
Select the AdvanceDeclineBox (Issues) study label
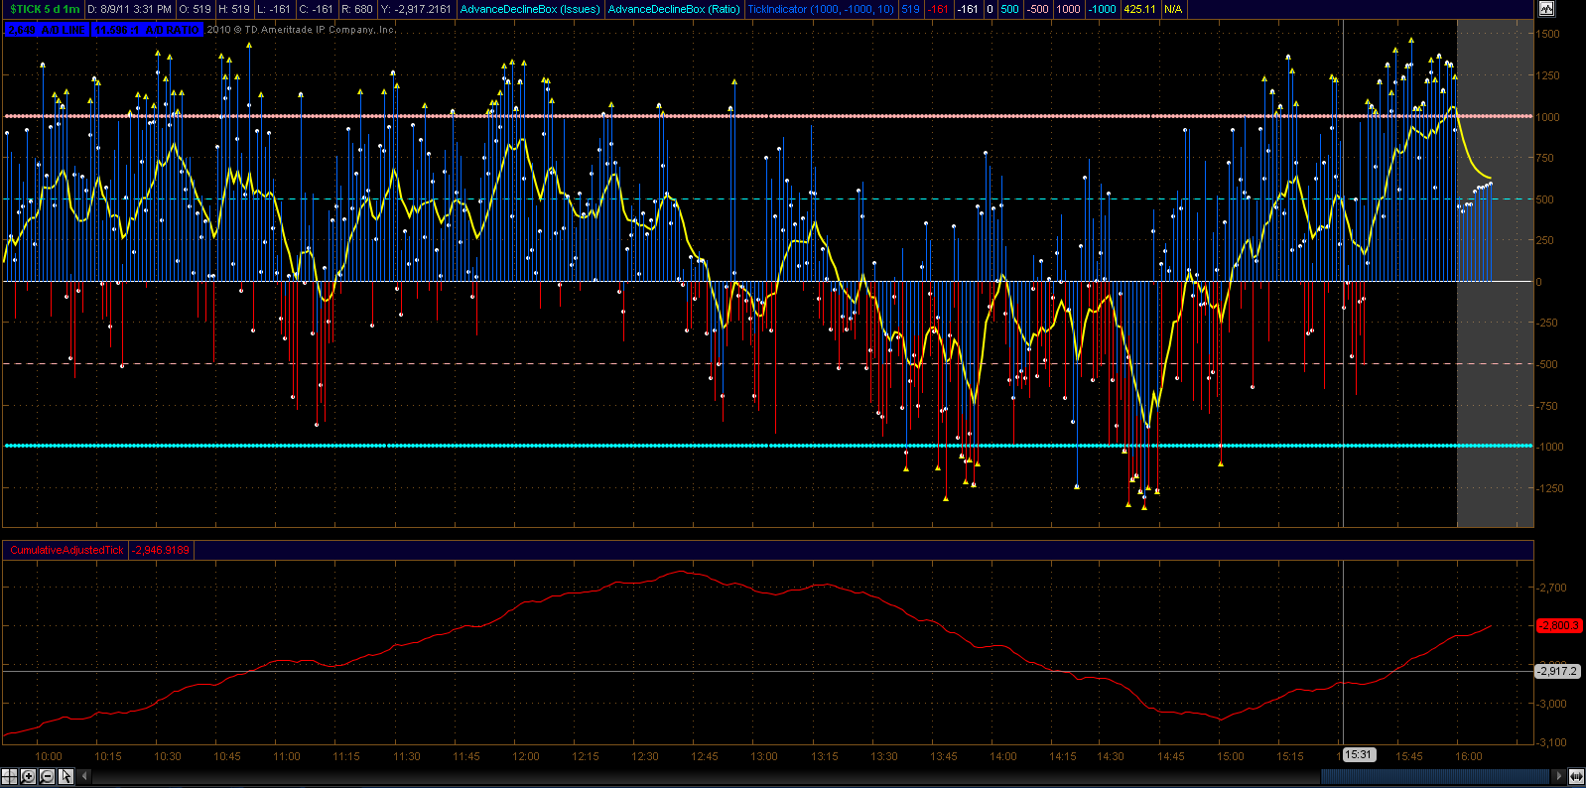click(530, 9)
